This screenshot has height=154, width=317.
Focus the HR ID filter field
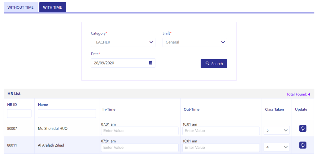click(x=19, y=114)
